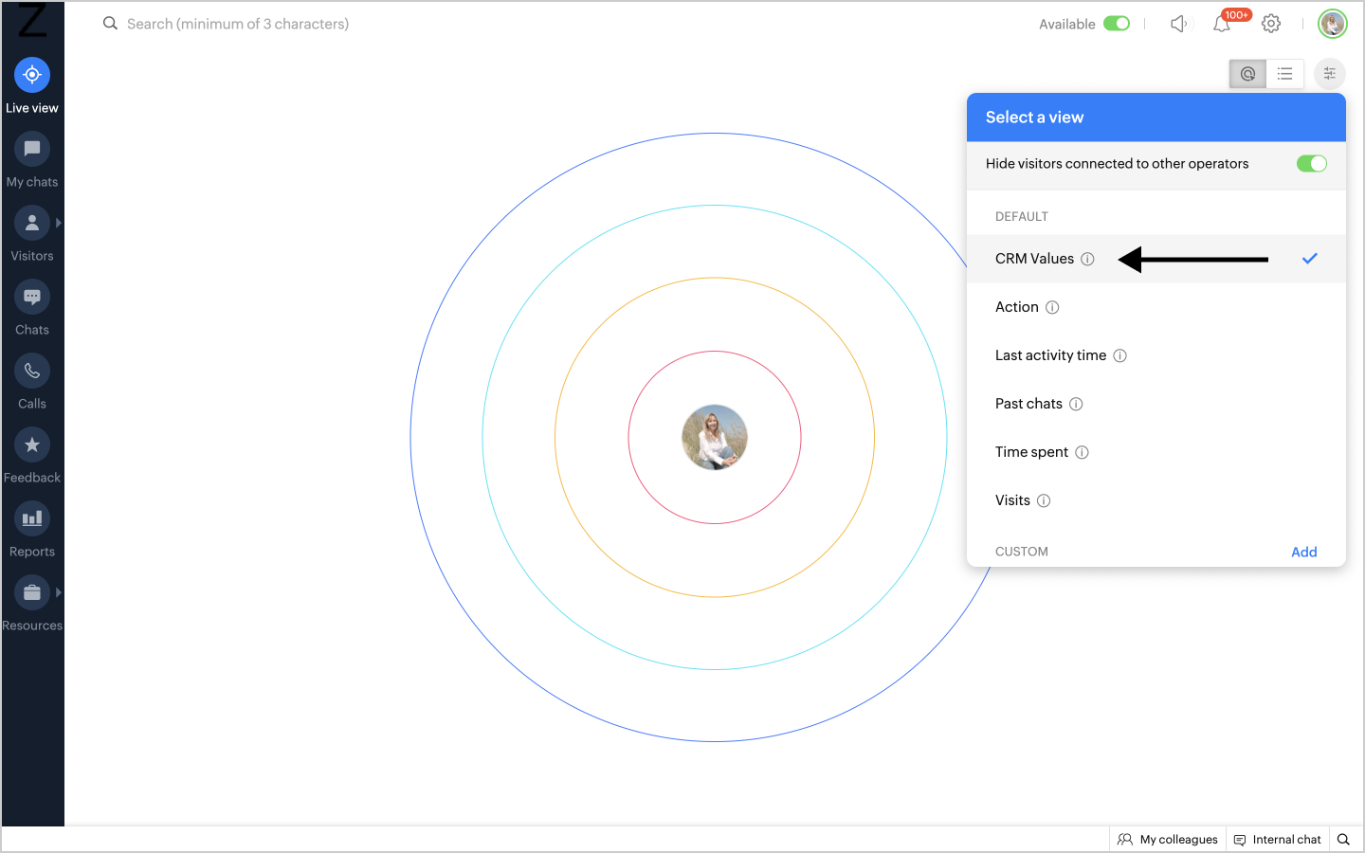
Task: Show info for Visits view
Action: pos(1044,500)
